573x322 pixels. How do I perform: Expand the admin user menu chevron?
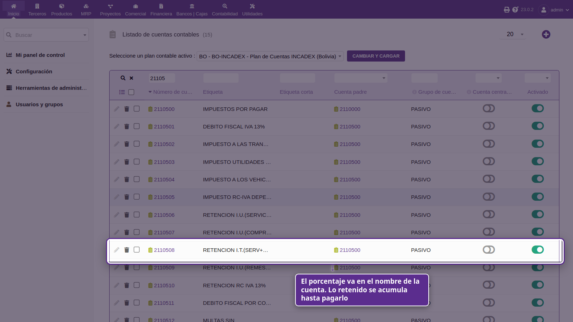567,10
